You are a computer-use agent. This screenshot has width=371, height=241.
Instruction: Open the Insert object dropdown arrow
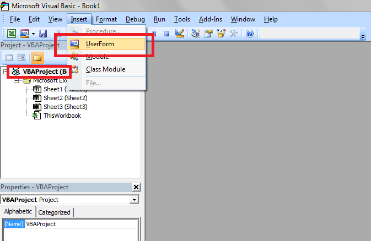[33, 34]
